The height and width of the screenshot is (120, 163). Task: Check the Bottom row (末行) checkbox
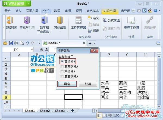click(x=62, y=71)
